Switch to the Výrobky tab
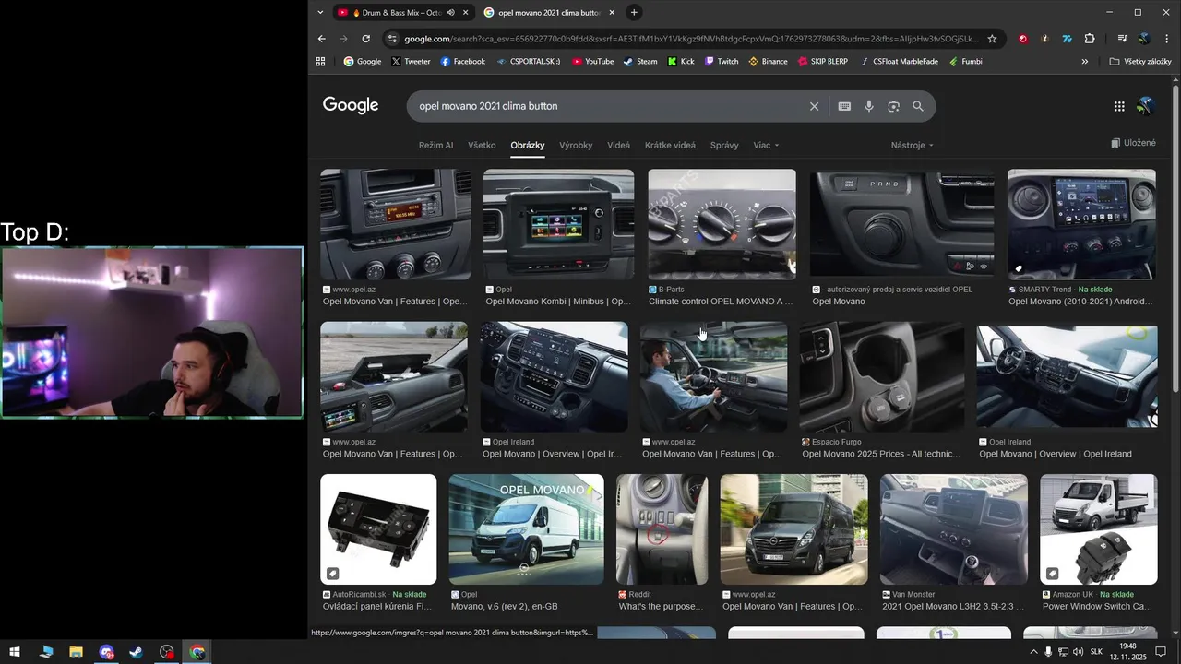Viewport: 1181px width, 664px height. pyautogui.click(x=576, y=146)
